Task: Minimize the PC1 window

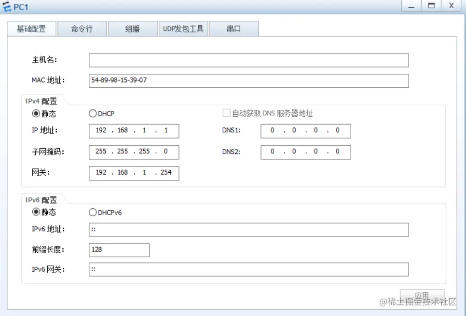Action: [411, 6]
